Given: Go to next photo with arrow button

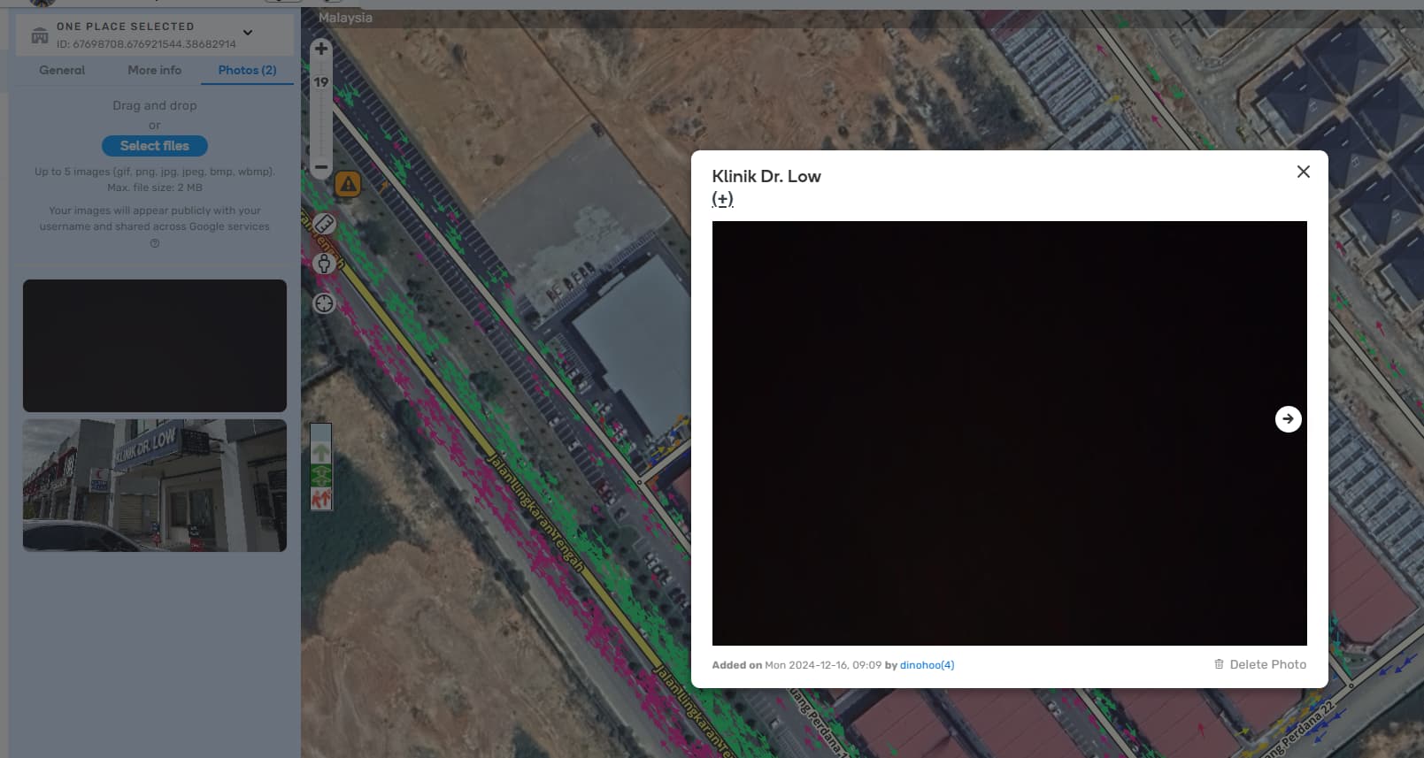Looking at the screenshot, I should click(x=1288, y=419).
